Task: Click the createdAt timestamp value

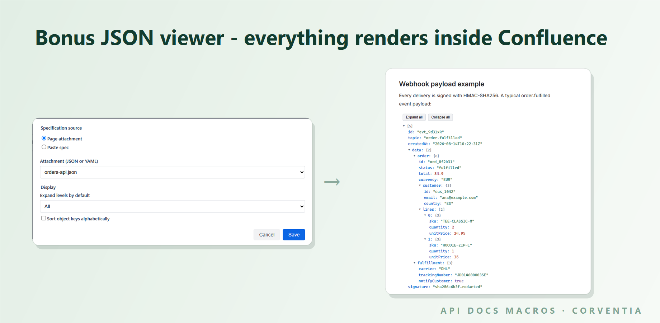Action: click(457, 144)
